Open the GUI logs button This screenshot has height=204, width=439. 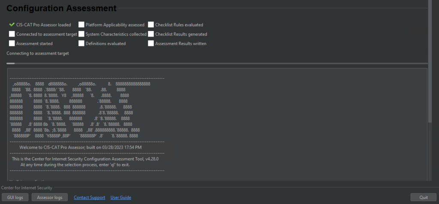[x=15, y=197]
